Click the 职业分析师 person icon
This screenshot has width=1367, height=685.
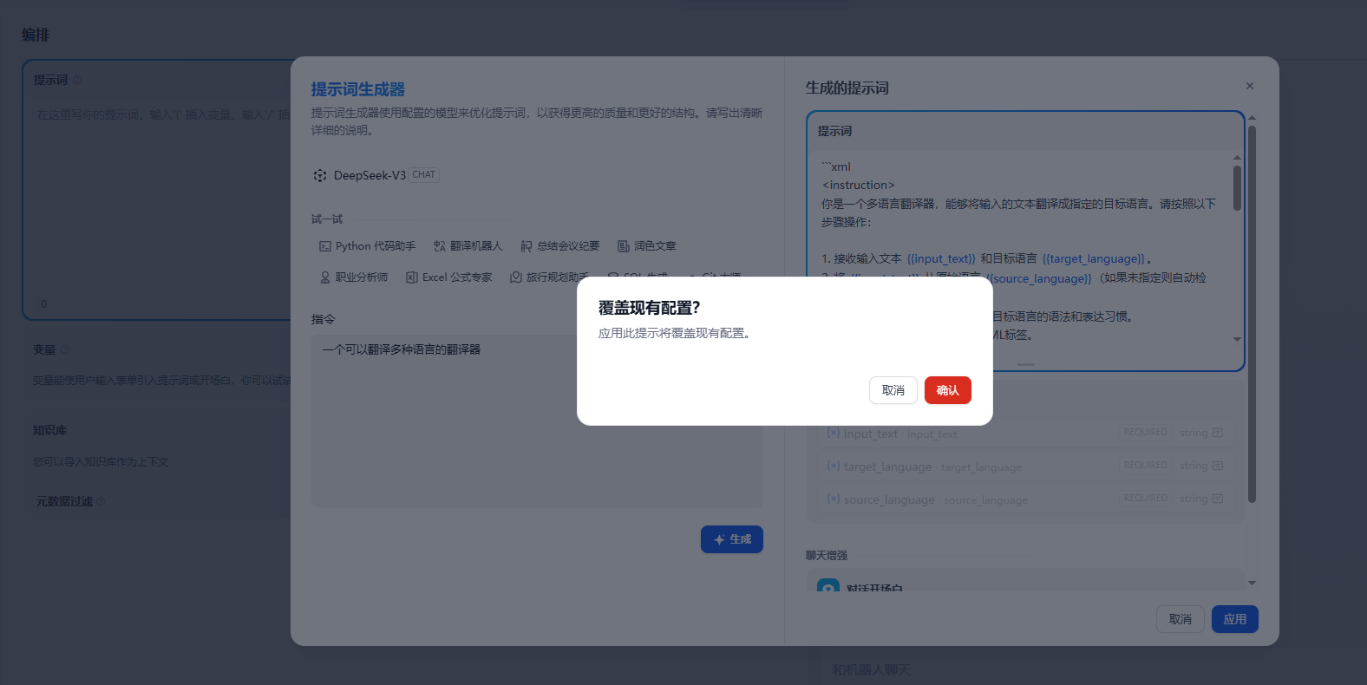325,277
